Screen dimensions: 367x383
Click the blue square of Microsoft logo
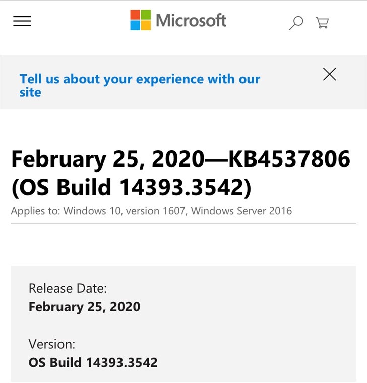click(135, 25)
